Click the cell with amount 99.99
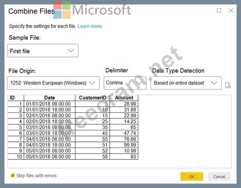241x188 pixels. click(x=124, y=145)
